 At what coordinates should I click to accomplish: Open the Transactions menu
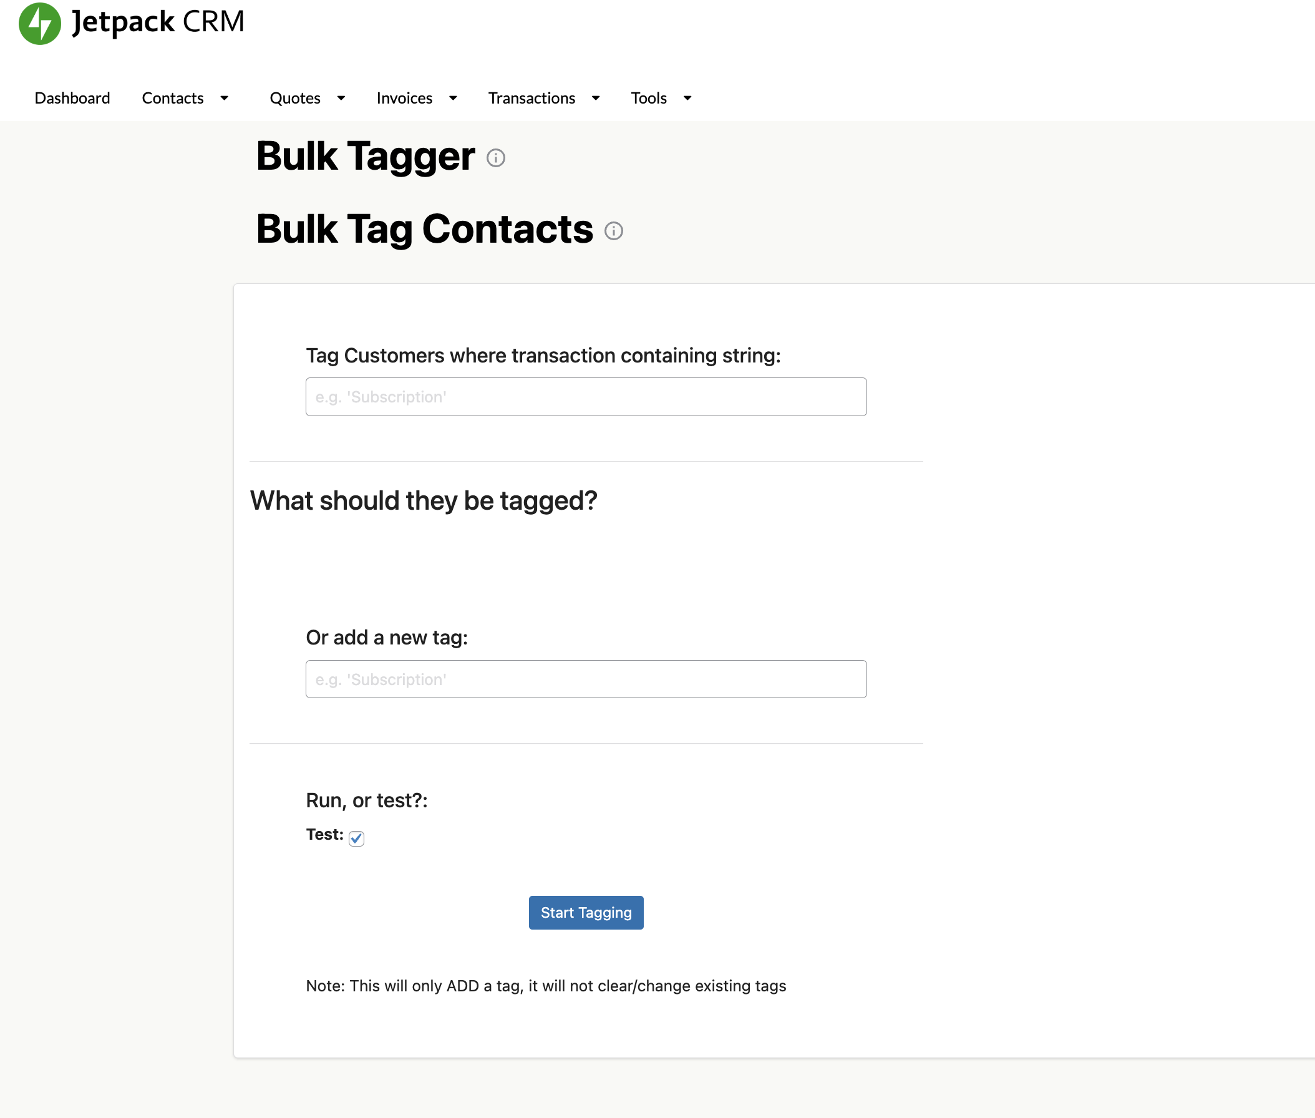coord(531,98)
